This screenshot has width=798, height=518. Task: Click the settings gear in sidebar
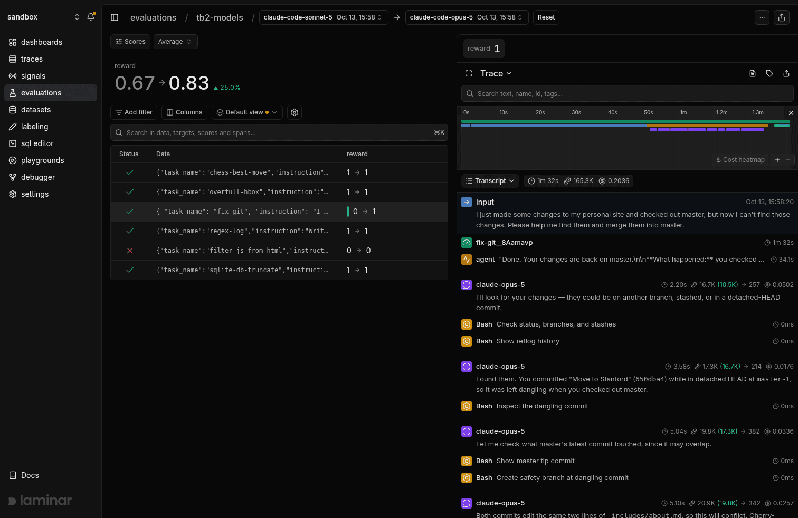pyautogui.click(x=13, y=194)
